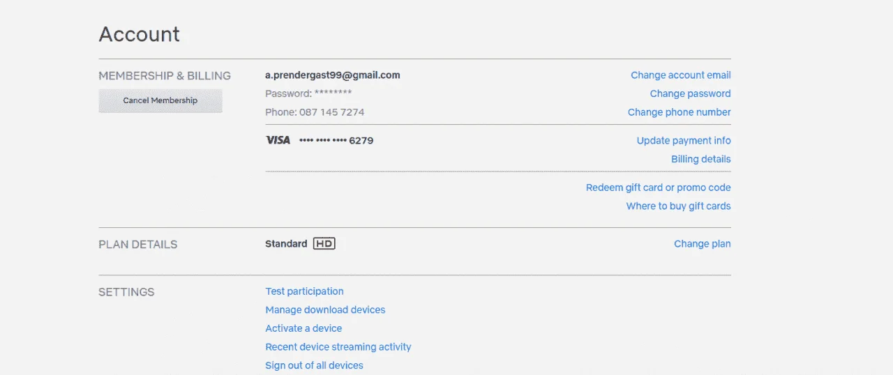This screenshot has height=375, width=893.
Task: Select the Change plan link
Action: [x=702, y=244]
